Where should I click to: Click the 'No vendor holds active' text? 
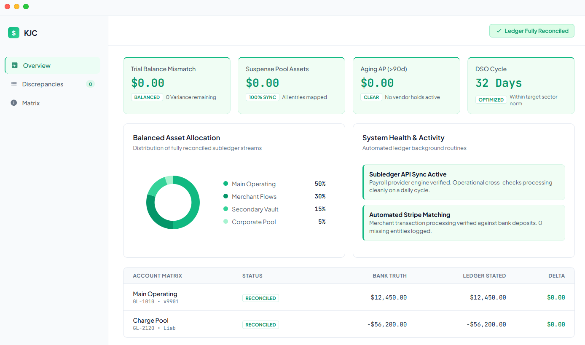(x=412, y=97)
